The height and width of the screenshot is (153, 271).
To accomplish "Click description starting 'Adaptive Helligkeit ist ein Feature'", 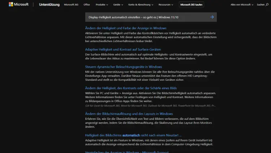I will click(x=149, y=142).
